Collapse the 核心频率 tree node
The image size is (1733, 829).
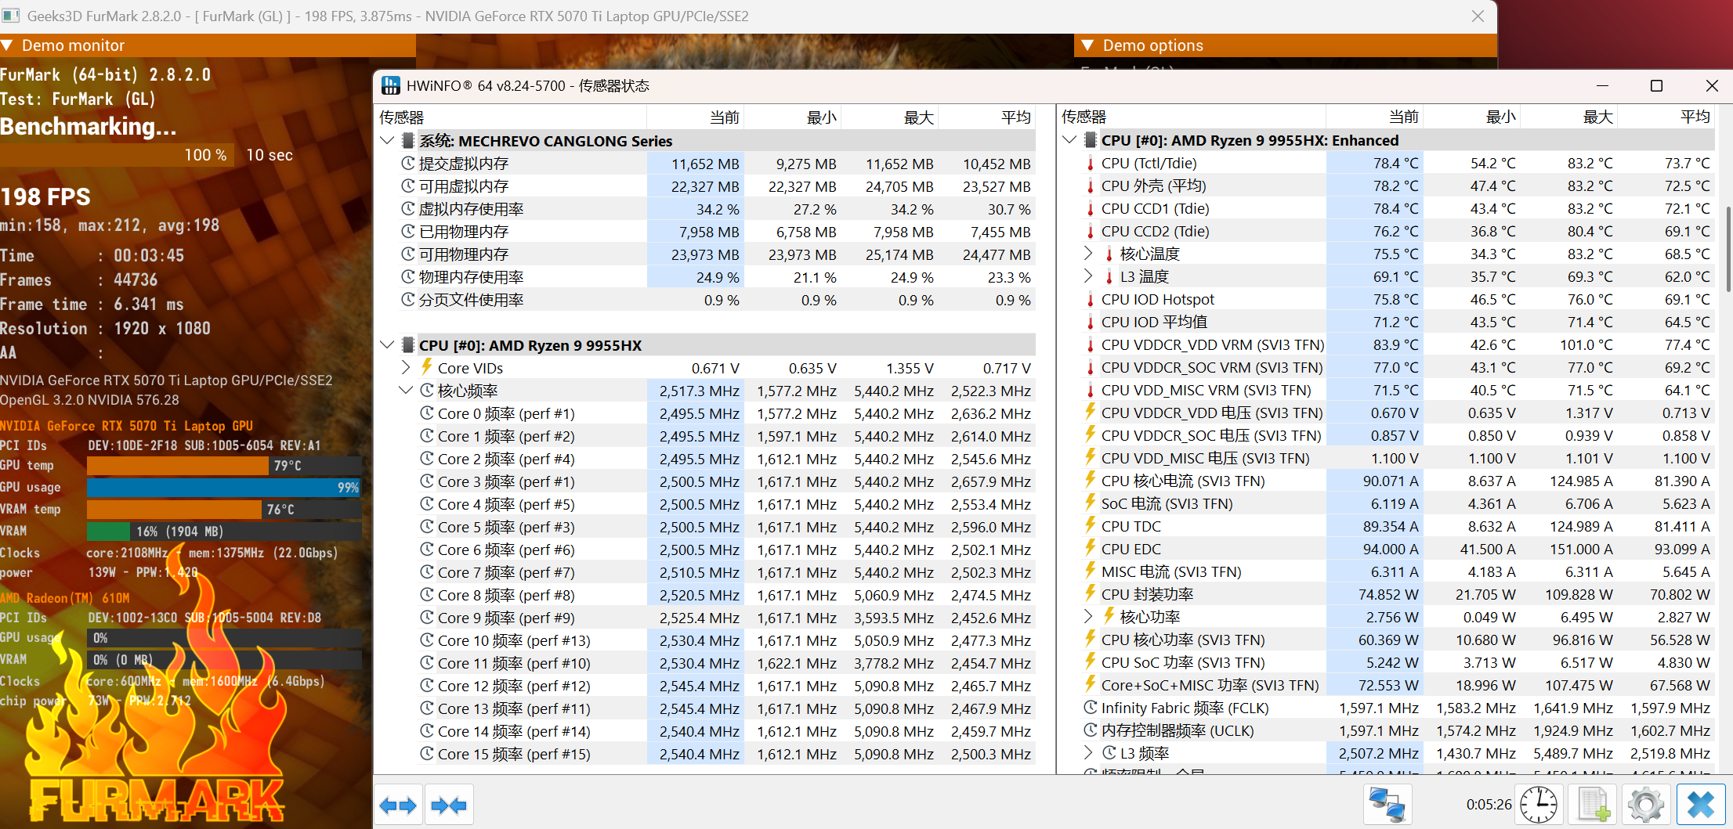point(406,390)
